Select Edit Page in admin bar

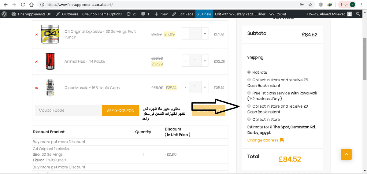coord(183,14)
